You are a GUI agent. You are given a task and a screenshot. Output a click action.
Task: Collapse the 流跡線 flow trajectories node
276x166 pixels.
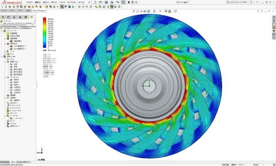tap(5, 98)
